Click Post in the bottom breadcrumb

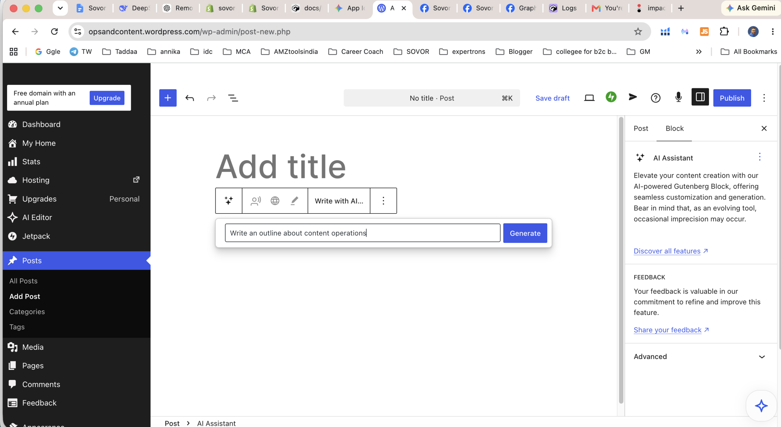(x=172, y=423)
